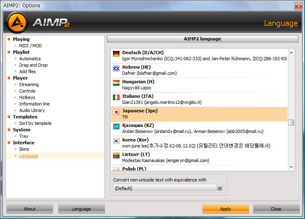Click the highlighted Language tree link

29,156
